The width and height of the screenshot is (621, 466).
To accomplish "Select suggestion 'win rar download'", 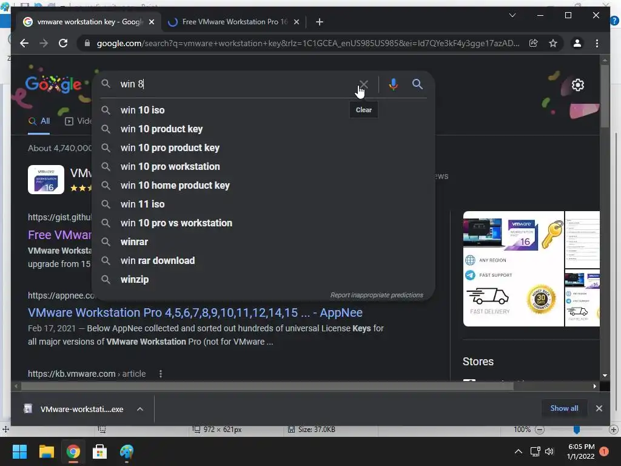I will coord(263,261).
